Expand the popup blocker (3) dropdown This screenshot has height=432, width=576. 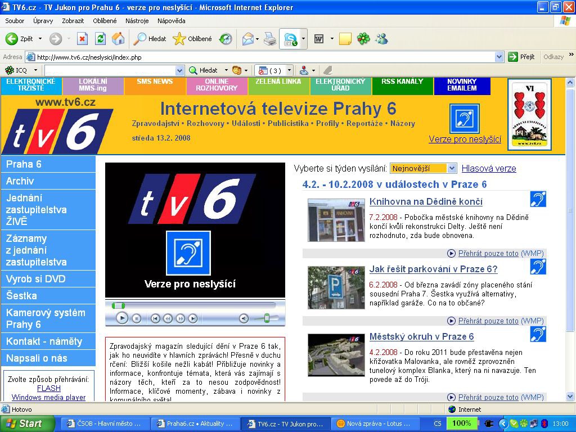point(290,70)
